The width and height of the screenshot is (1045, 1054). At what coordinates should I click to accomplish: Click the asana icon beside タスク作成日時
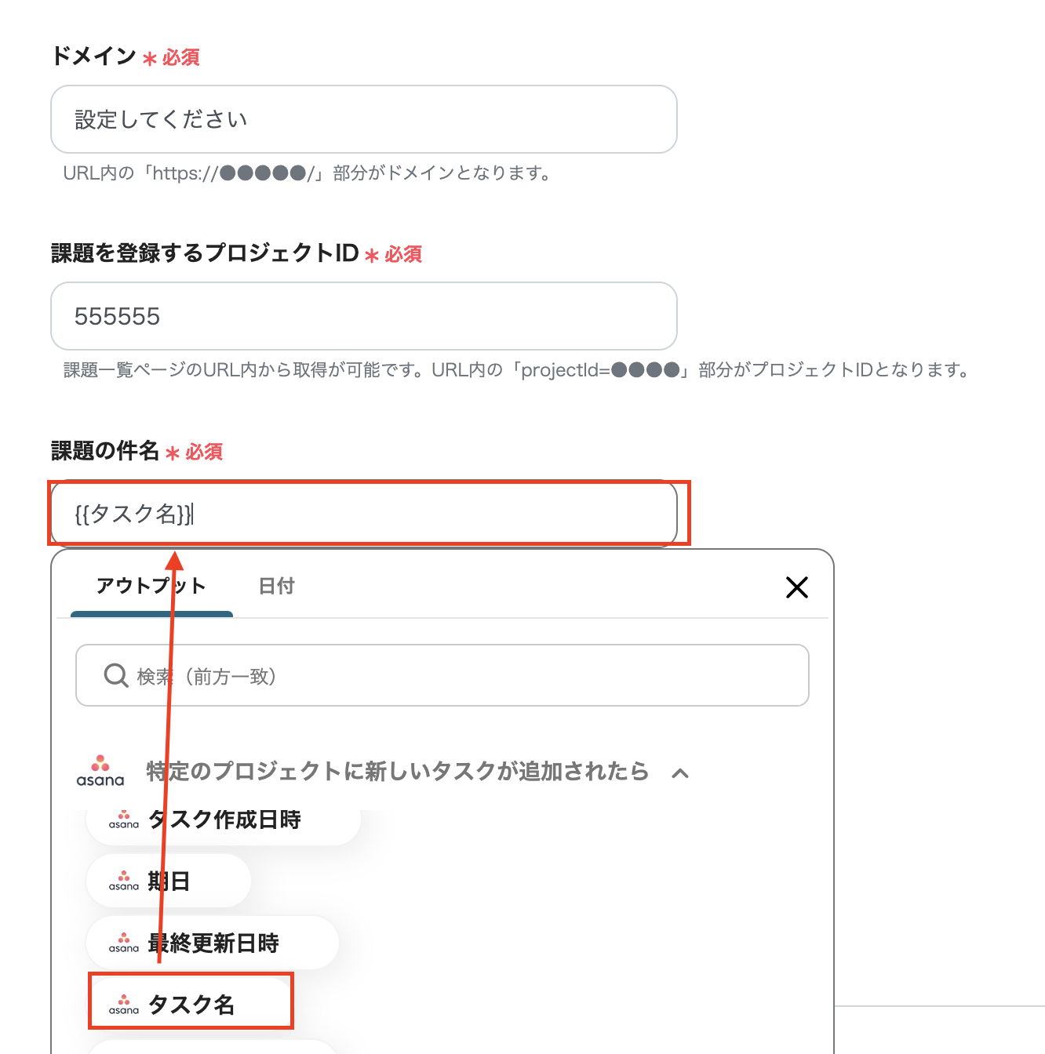124,821
